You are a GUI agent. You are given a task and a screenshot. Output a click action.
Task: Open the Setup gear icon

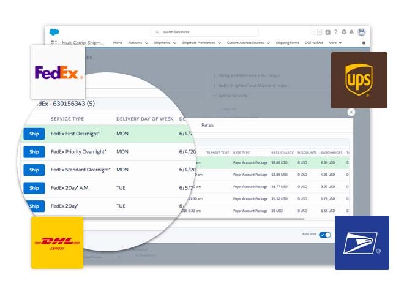click(344, 32)
